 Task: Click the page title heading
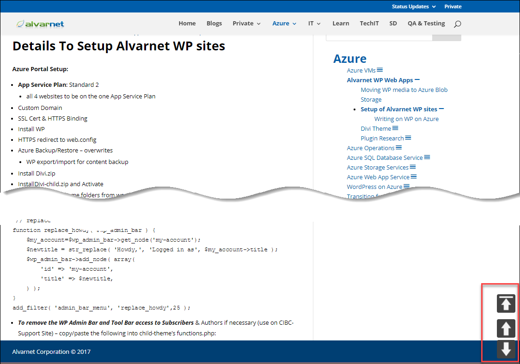click(x=119, y=46)
